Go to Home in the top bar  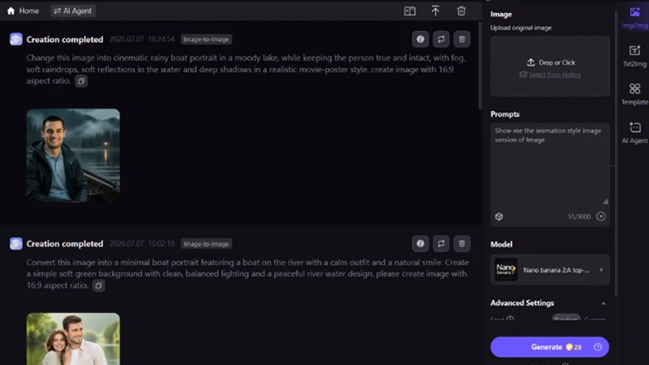(x=24, y=11)
